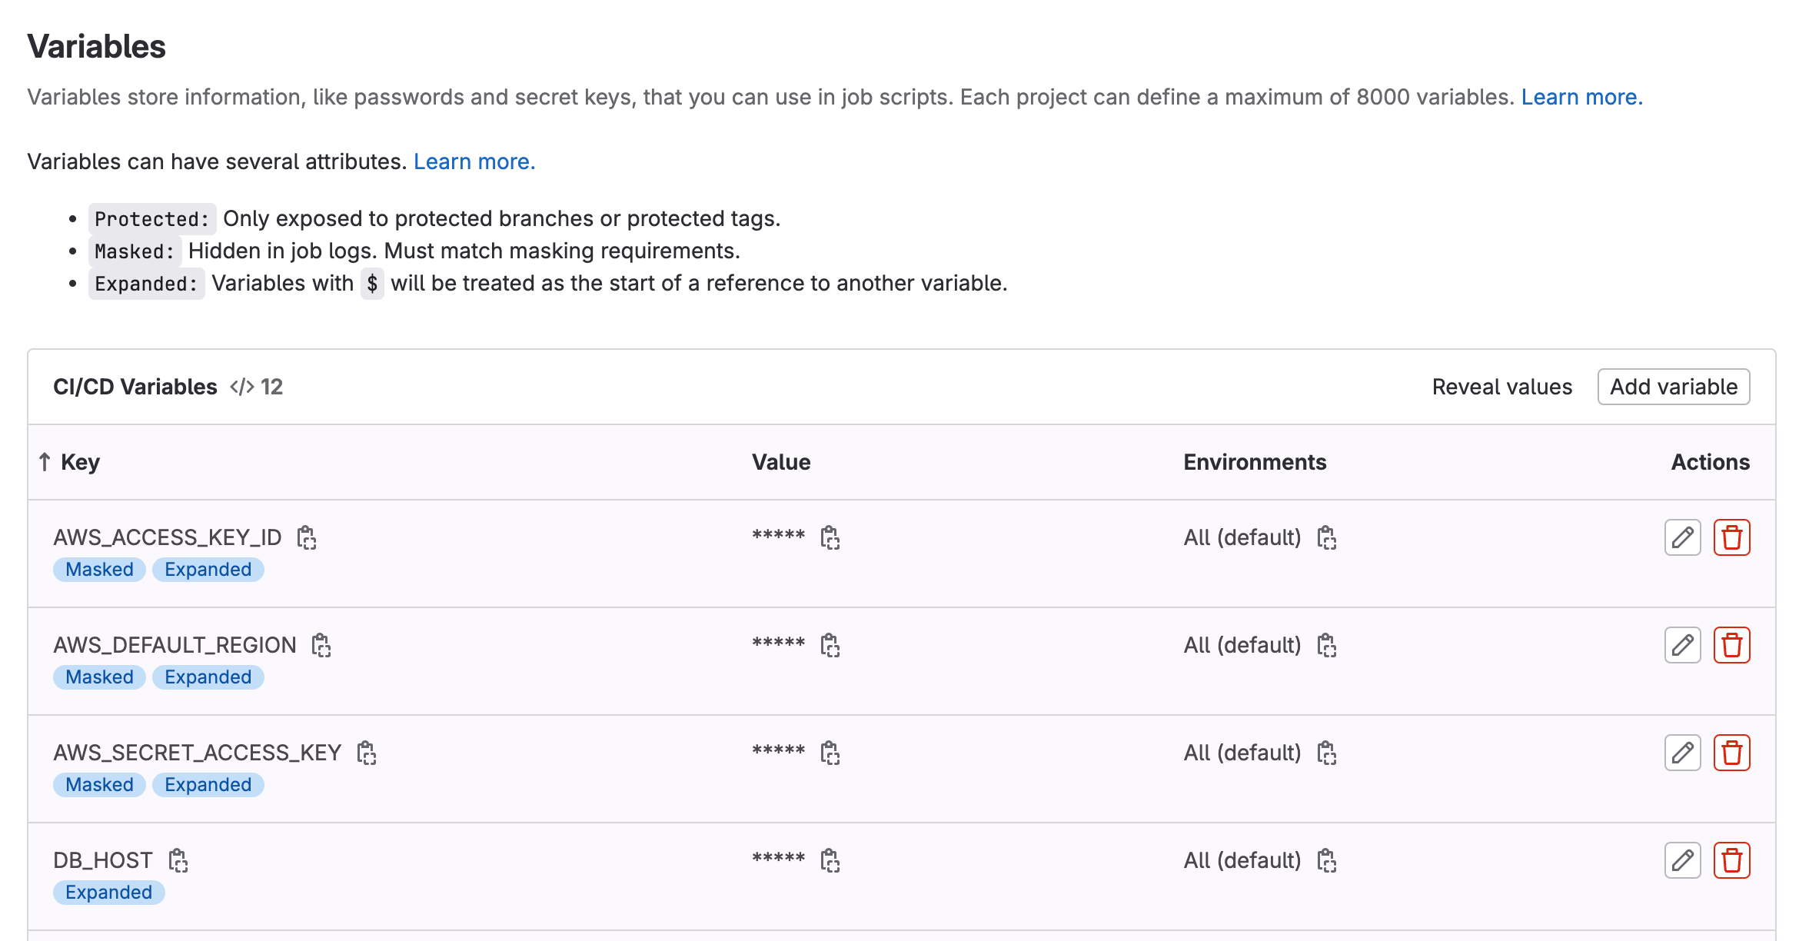Edit the AWS_SECRET_ACCESS_KEY variable
1799x941 pixels.
[x=1682, y=753]
